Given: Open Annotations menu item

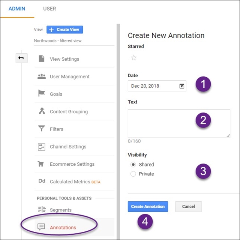Looking at the screenshot, I should coord(75,228).
